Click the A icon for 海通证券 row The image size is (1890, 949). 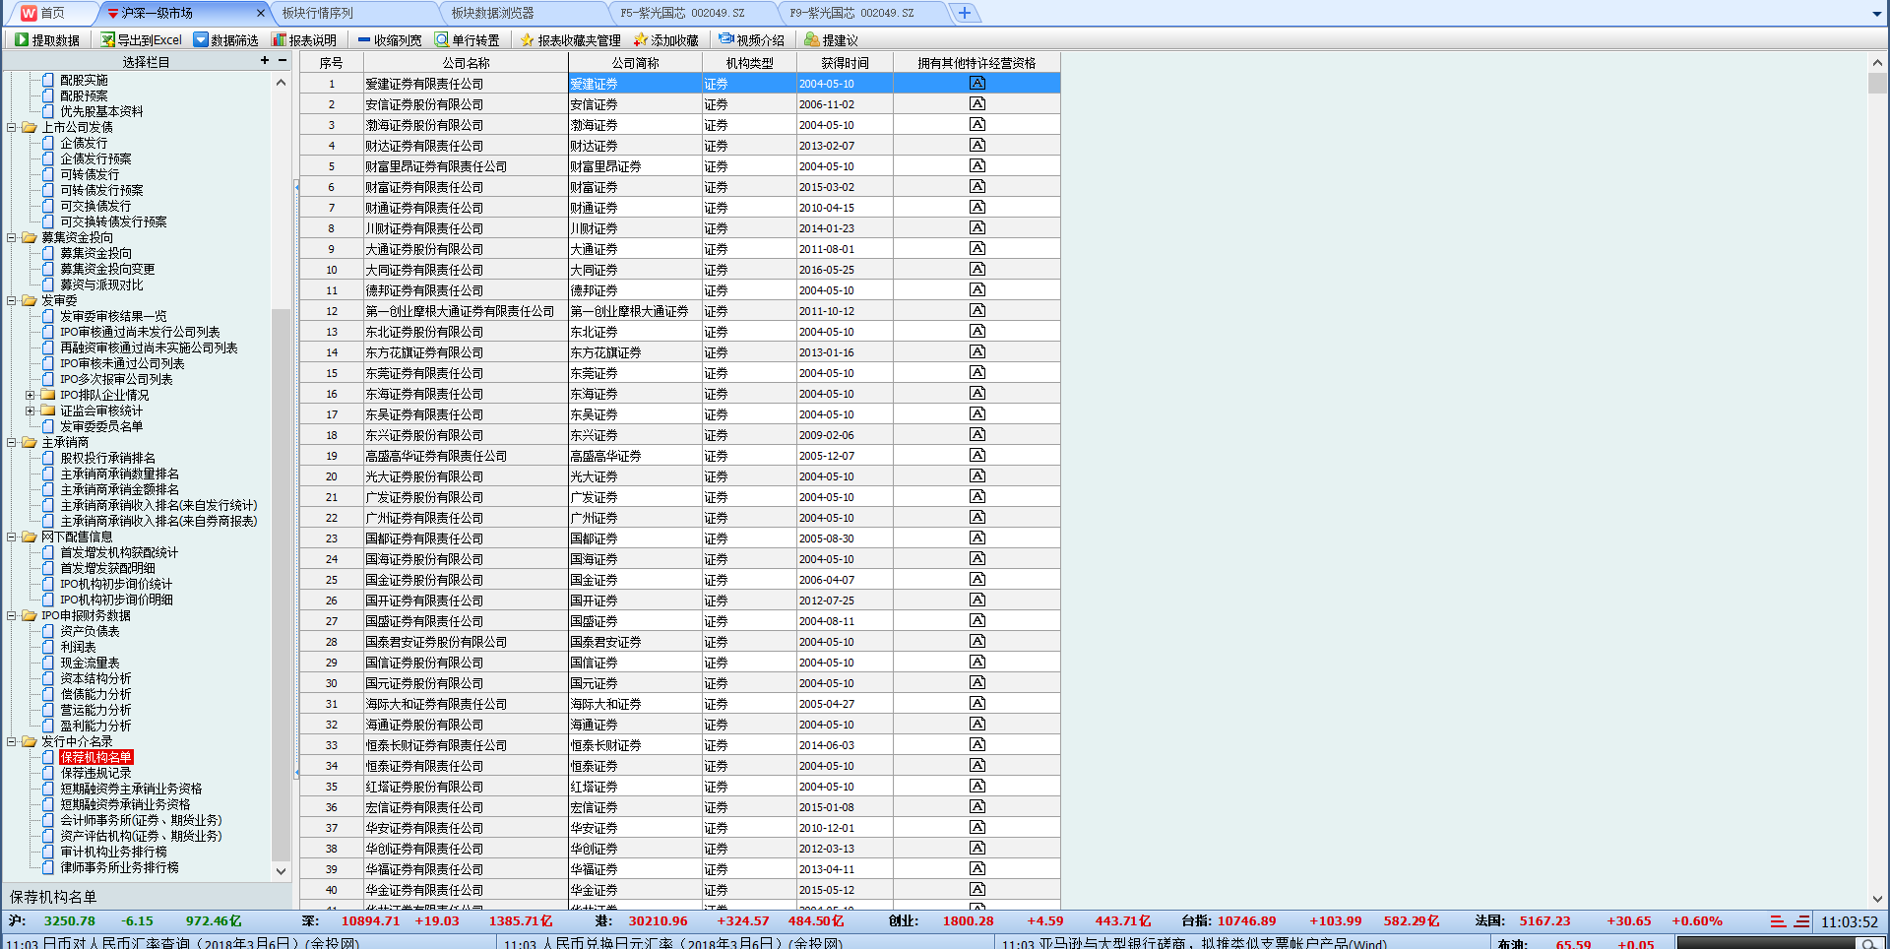(977, 725)
